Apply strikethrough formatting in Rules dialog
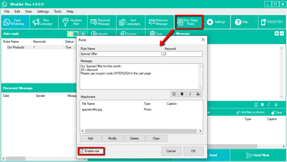The image size is (287, 162). point(198,94)
